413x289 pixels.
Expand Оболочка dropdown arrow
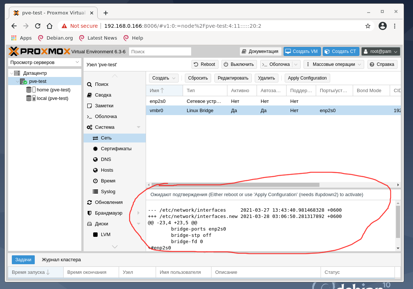coord(296,64)
